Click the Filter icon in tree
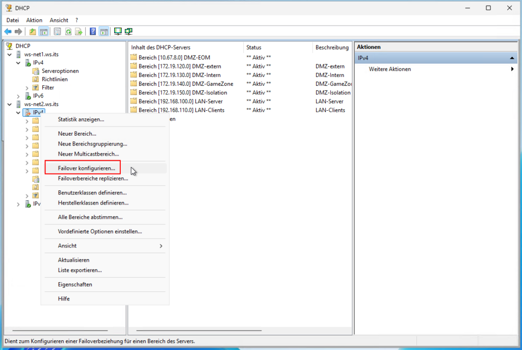522x350 pixels. point(36,88)
